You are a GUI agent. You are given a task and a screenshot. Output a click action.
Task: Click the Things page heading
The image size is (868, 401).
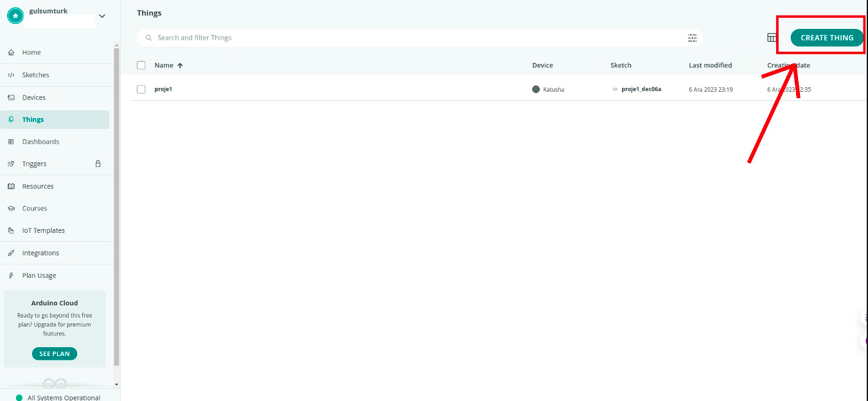click(x=149, y=13)
